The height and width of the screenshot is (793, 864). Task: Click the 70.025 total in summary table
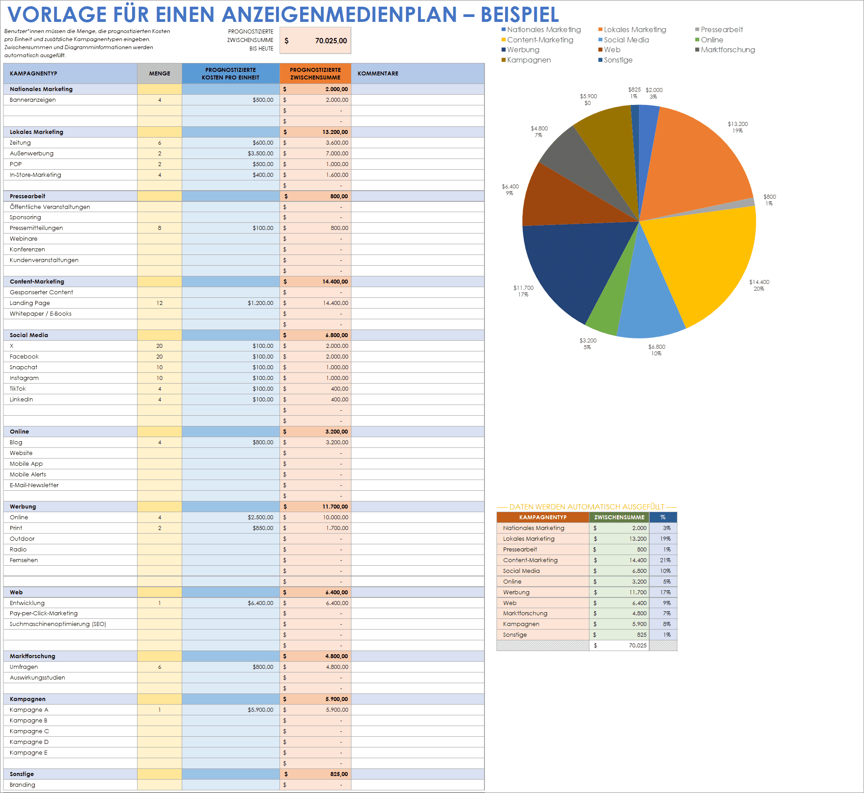point(619,646)
